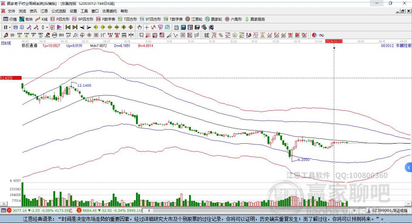
Task: Click the 沪 index status entry
Action: [39, 211]
